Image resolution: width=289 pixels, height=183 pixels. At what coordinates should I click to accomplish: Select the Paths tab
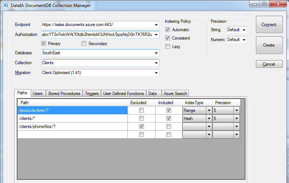22,93
